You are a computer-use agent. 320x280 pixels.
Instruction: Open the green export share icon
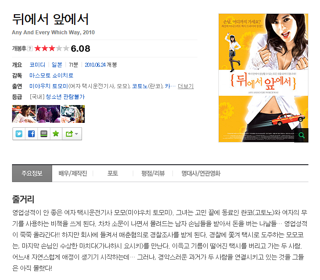(69, 134)
